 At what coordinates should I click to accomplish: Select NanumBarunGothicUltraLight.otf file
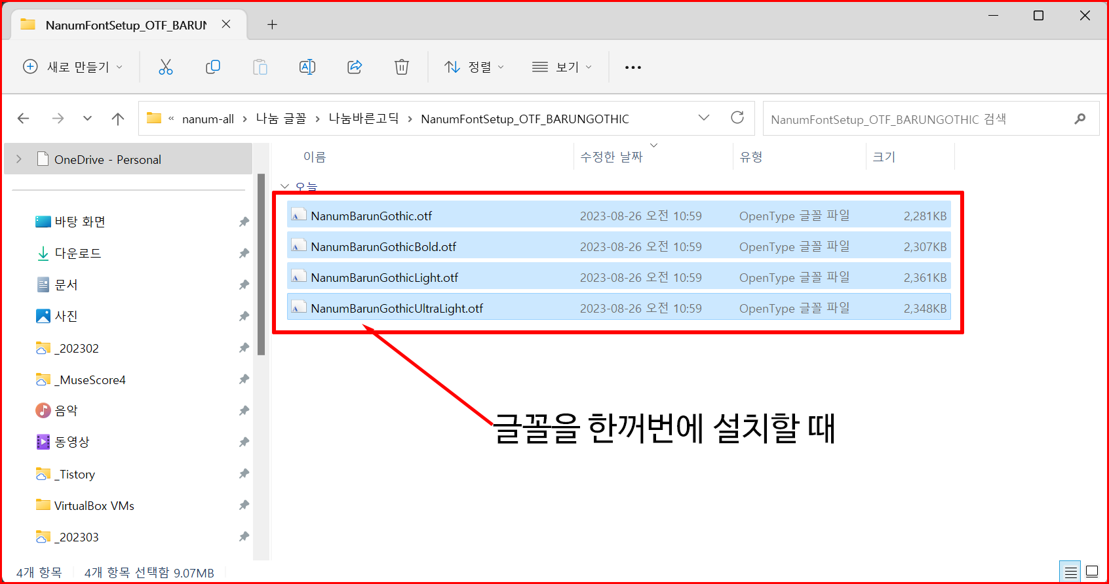click(x=619, y=308)
